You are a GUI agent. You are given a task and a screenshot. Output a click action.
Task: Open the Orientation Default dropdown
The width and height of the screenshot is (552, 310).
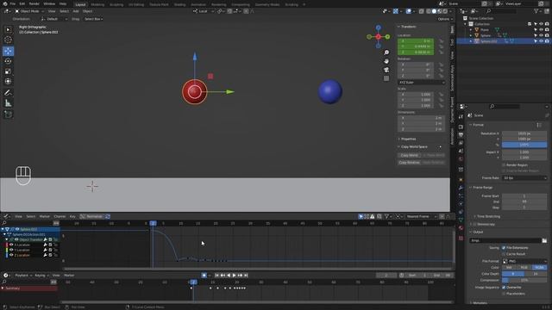coord(53,19)
